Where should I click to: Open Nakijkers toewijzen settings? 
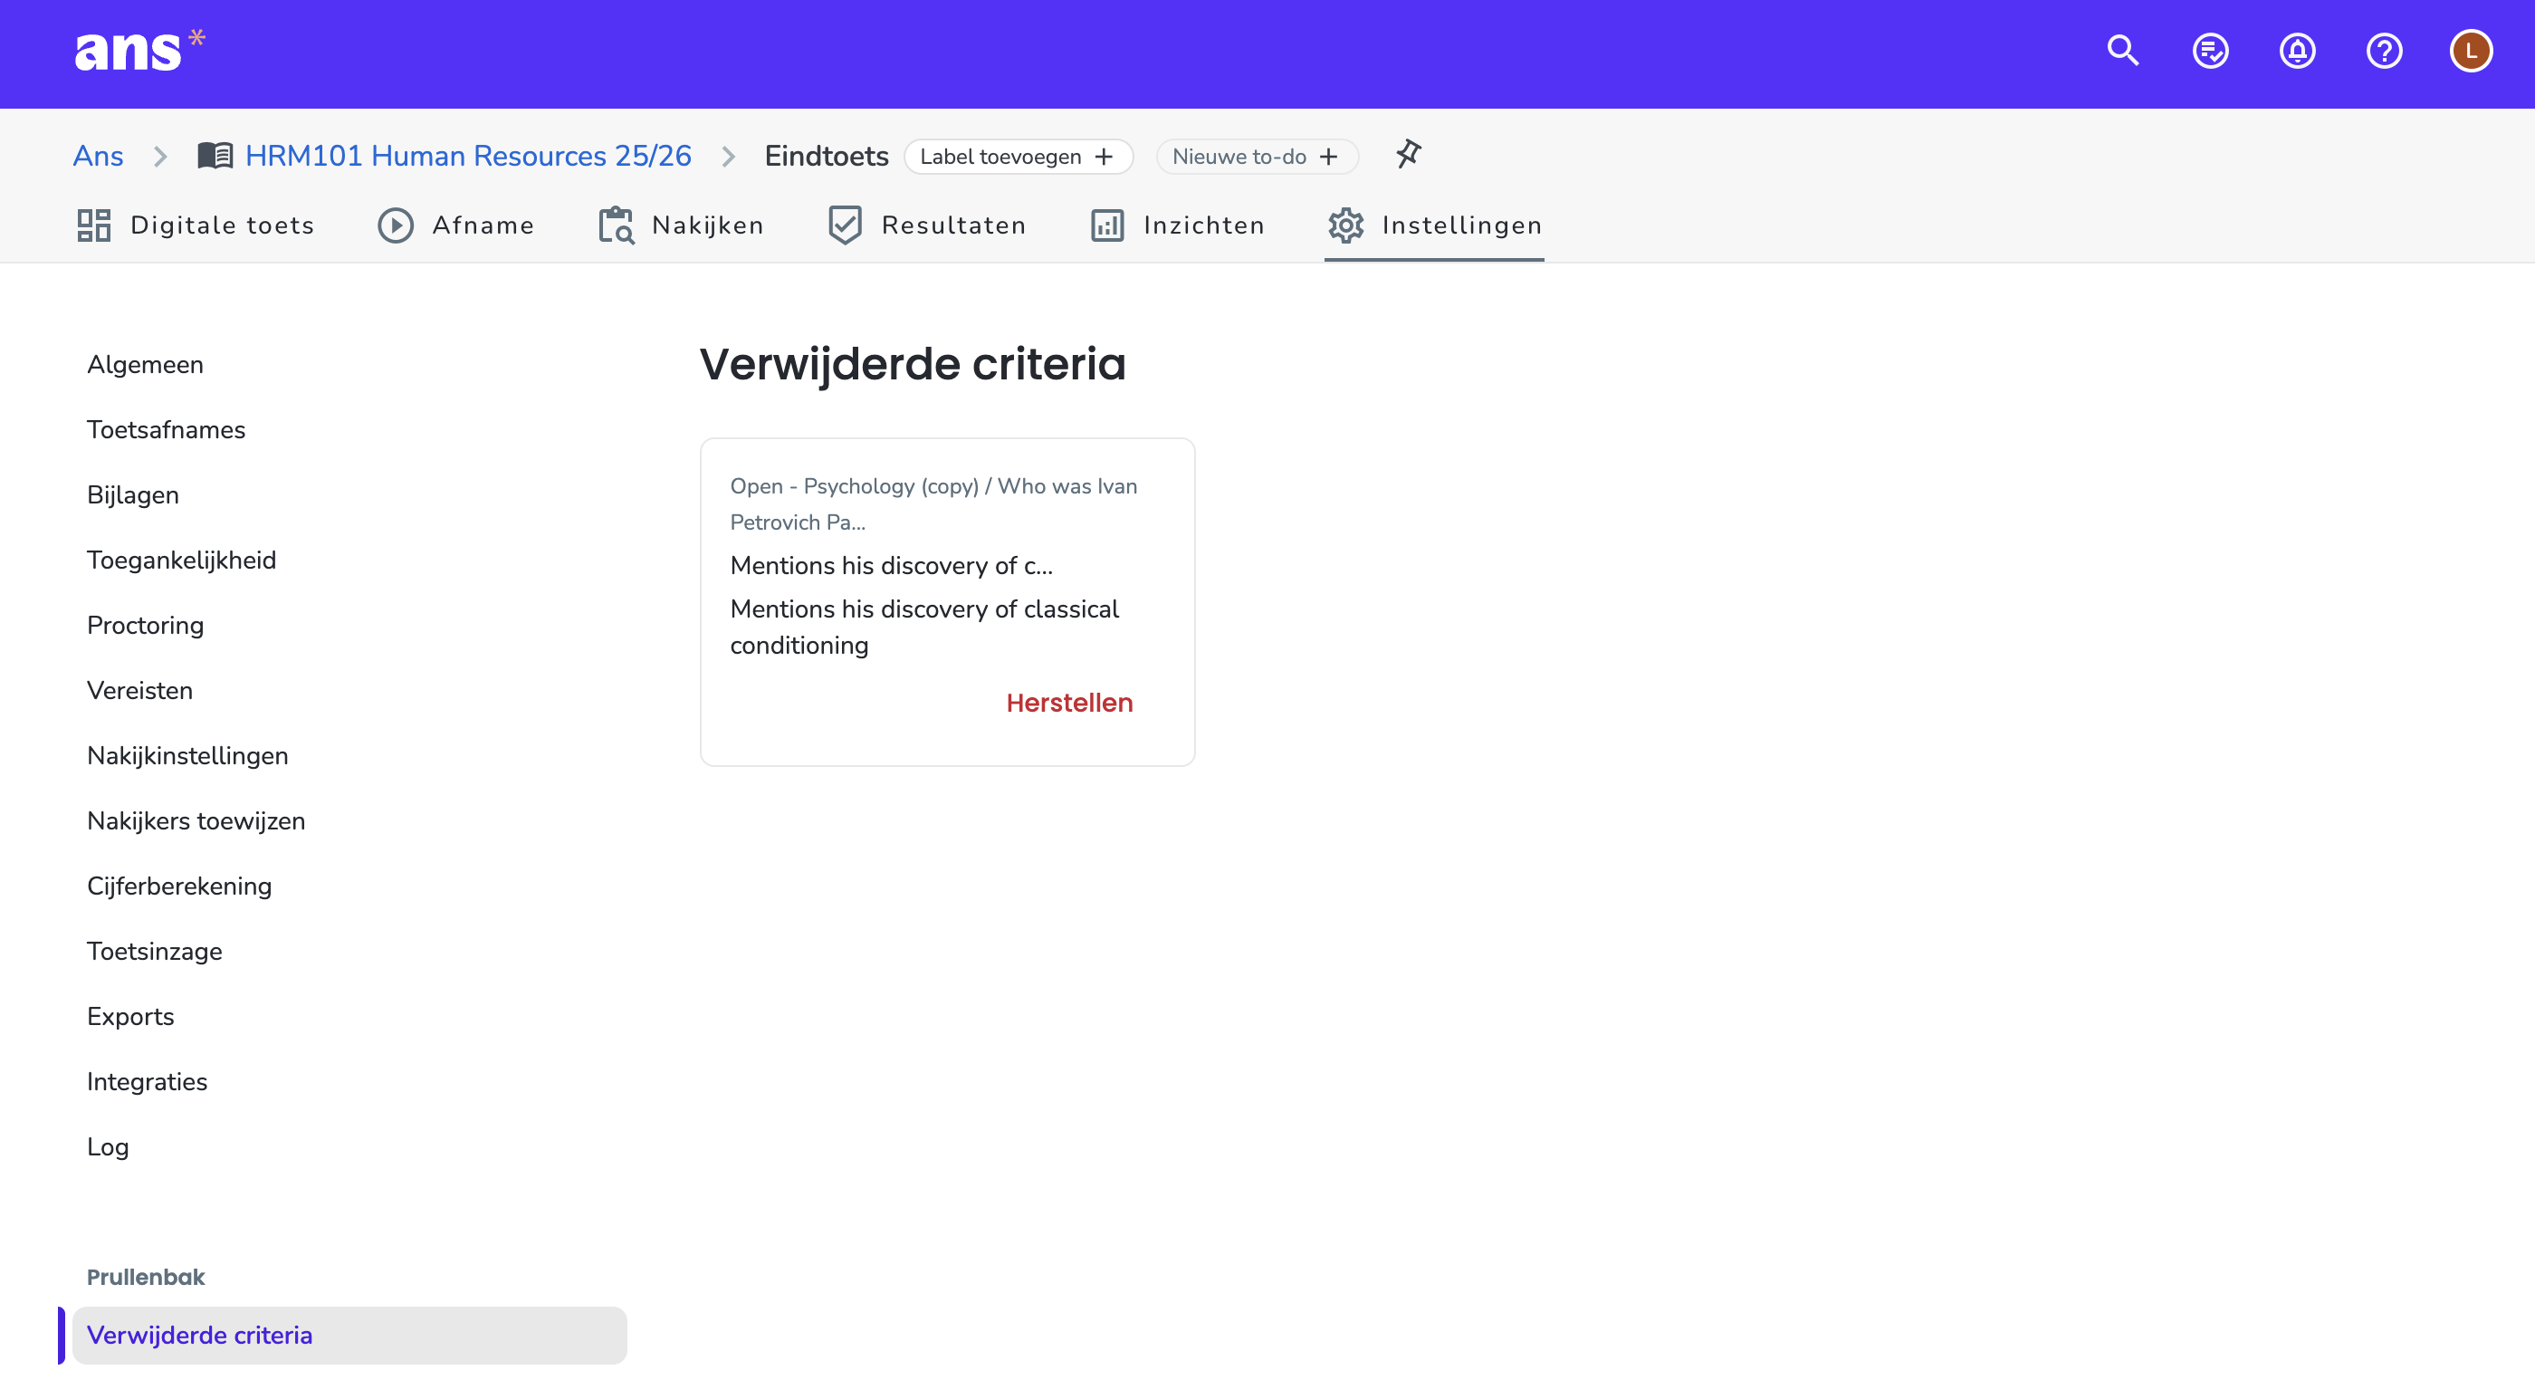click(196, 821)
